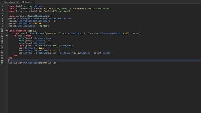Click 'workspace:Spherecast' call on line 12

(x=45, y=33)
